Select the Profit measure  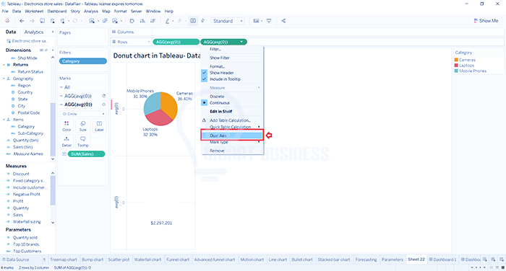pyautogui.click(x=18, y=201)
